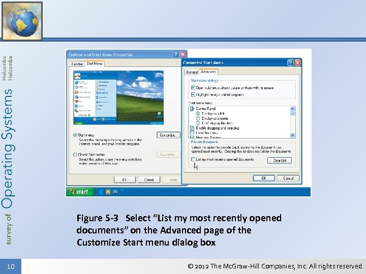Image resolution: width=366 pixels, height=274 pixels.
Task: Select Display as a menu radio button
Action: coord(198,118)
